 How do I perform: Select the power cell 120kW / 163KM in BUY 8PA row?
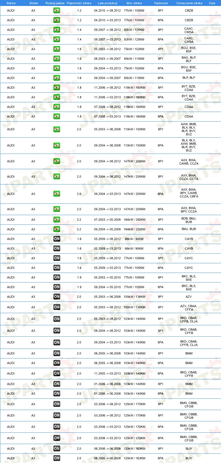(134, 458)
